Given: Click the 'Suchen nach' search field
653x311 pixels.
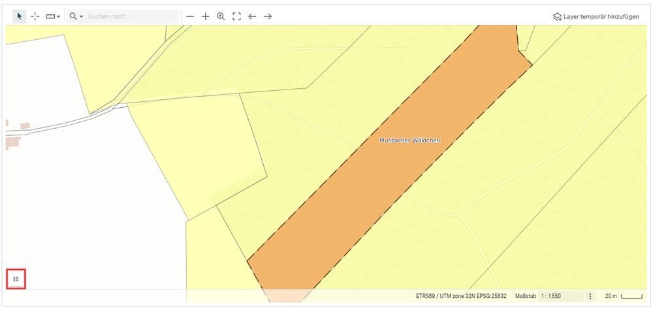Looking at the screenshot, I should pos(131,16).
